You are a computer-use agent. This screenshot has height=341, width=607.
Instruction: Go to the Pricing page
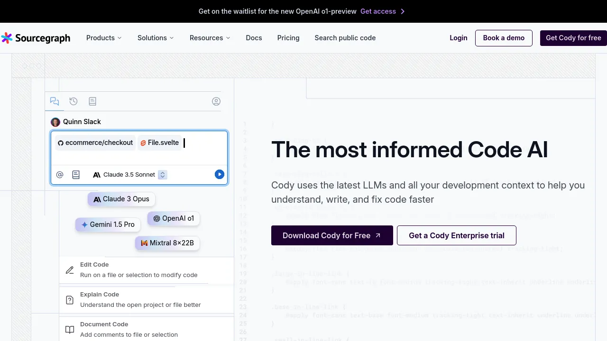coord(288,38)
